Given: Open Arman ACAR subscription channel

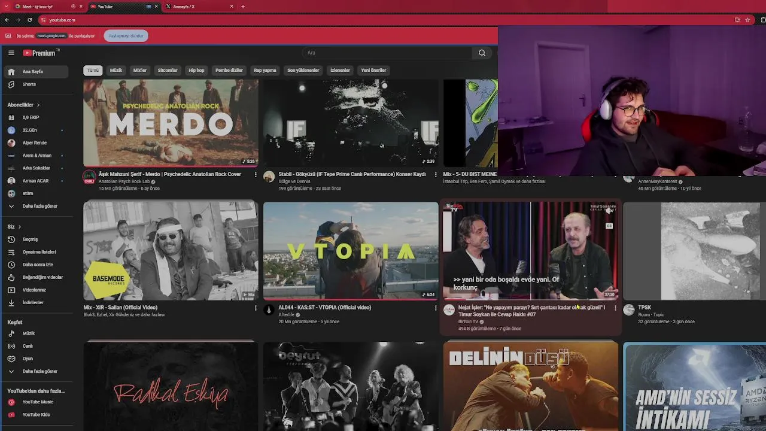Looking at the screenshot, I should click(36, 181).
